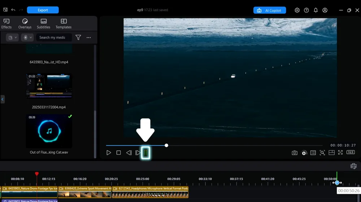The height and width of the screenshot is (202, 361).
Task: Step to the previous frame
Action: [x=129, y=153]
